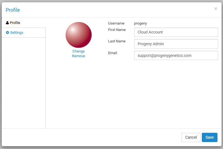Click the Remove avatar link
Viewport: 223px width, 149px height.
click(79, 56)
